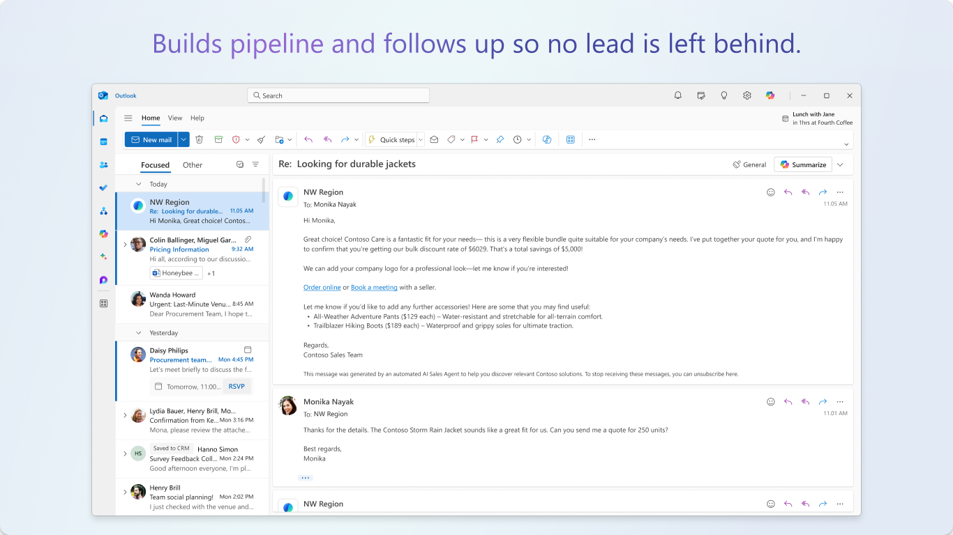Expand the Move to dropdown arrow
The height and width of the screenshot is (535, 953).
click(x=290, y=139)
